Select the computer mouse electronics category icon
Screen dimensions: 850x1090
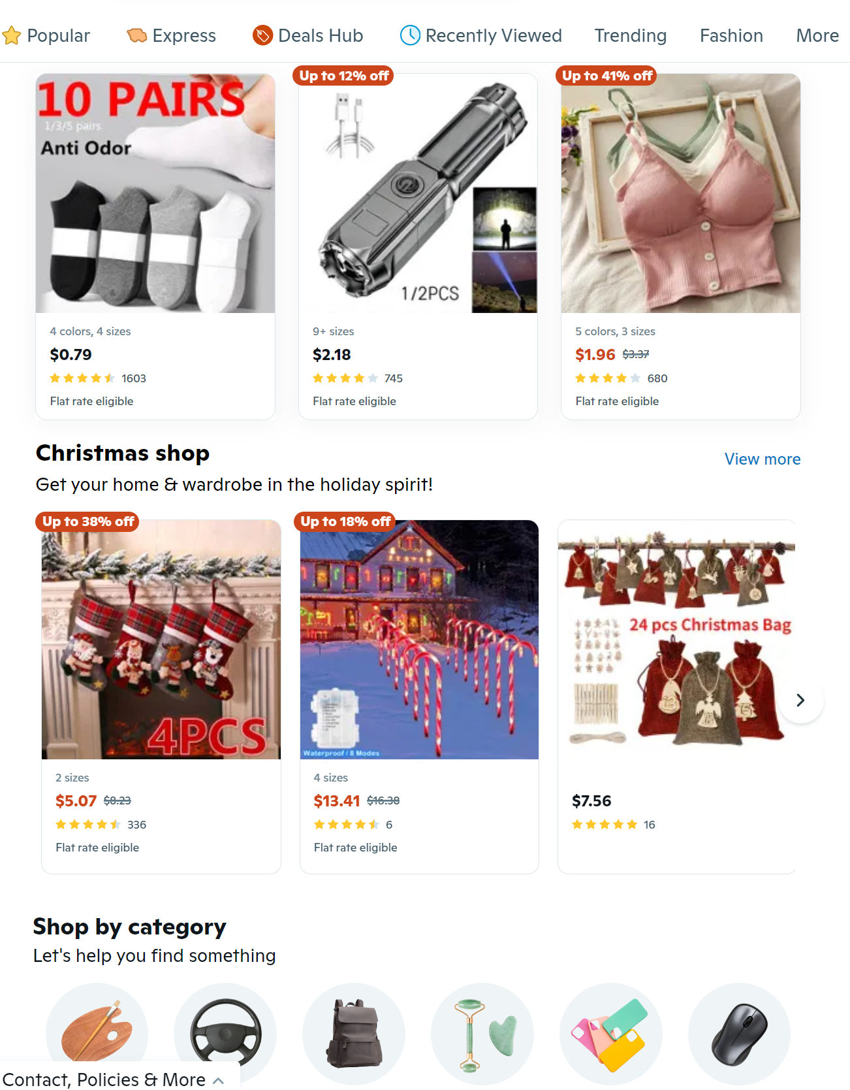pyautogui.click(x=739, y=1034)
